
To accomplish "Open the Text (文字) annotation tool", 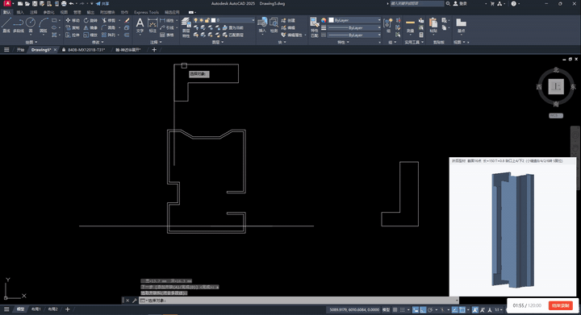I will [x=140, y=25].
